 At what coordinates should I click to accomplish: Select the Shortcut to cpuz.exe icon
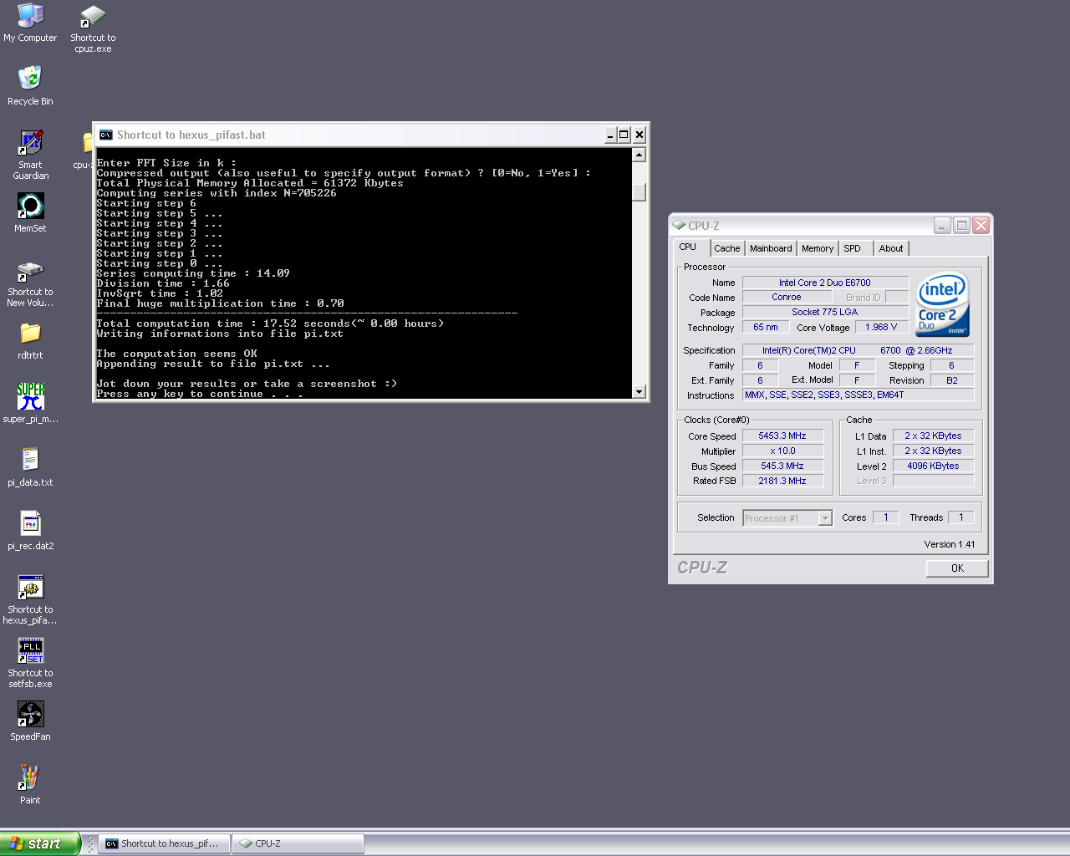click(x=93, y=28)
